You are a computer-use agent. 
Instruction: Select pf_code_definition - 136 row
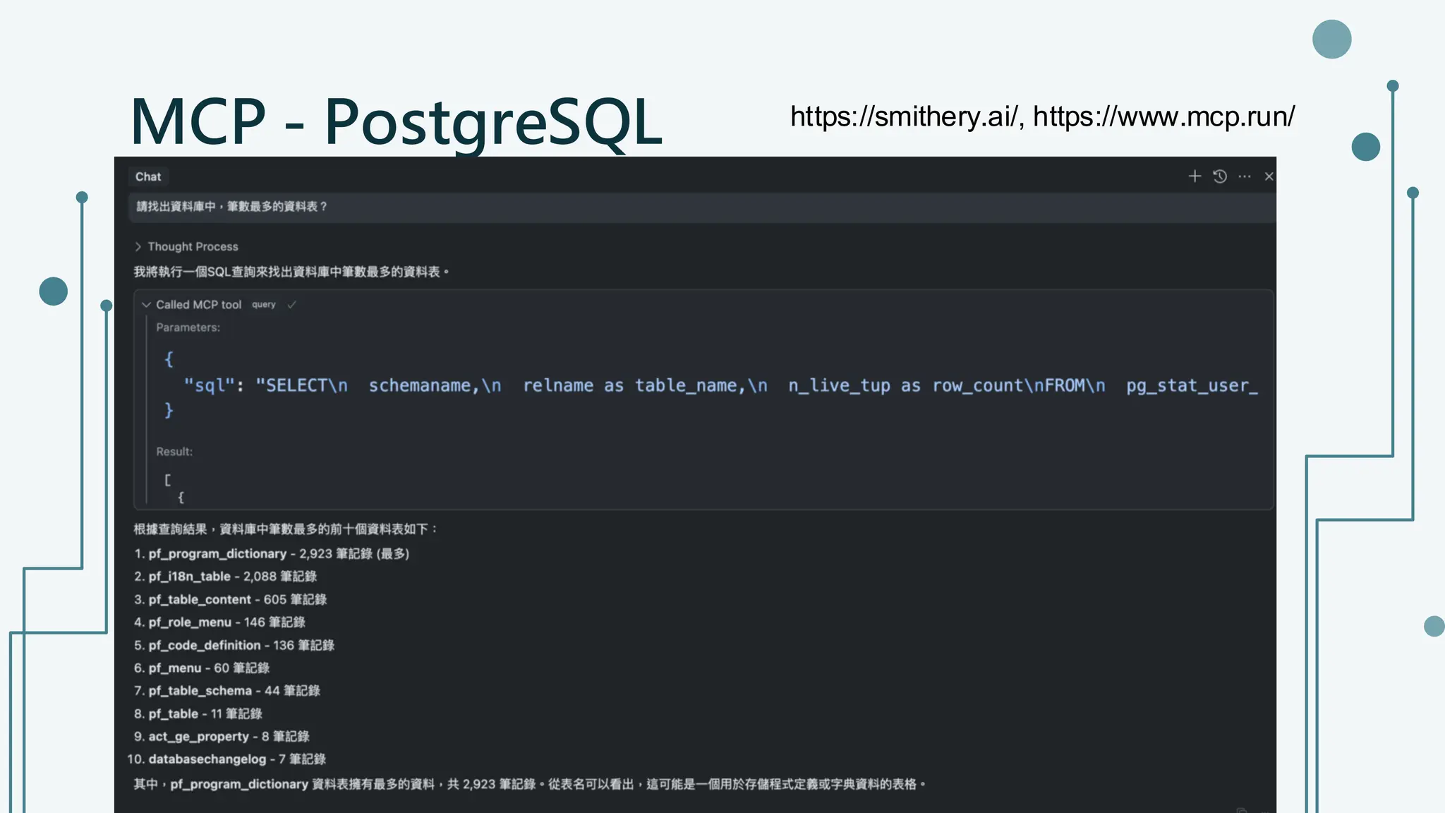pos(234,646)
